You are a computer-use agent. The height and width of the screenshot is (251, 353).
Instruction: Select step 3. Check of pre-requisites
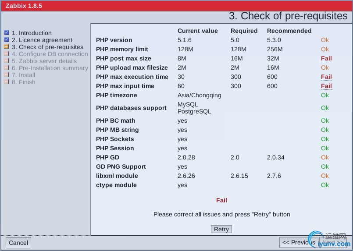click(47, 47)
